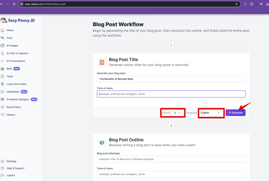
Task: Open Chat from the sidebar icon
Action: tap(3, 38)
